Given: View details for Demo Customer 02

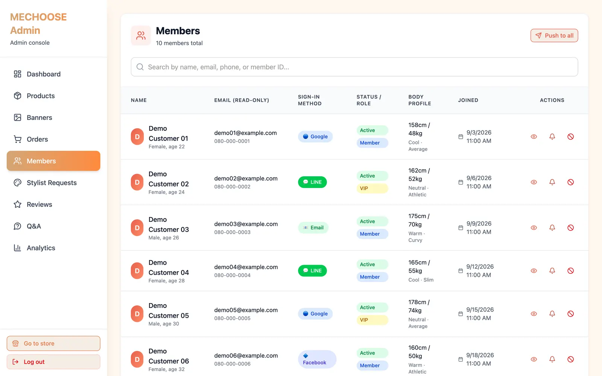Looking at the screenshot, I should pyautogui.click(x=534, y=182).
